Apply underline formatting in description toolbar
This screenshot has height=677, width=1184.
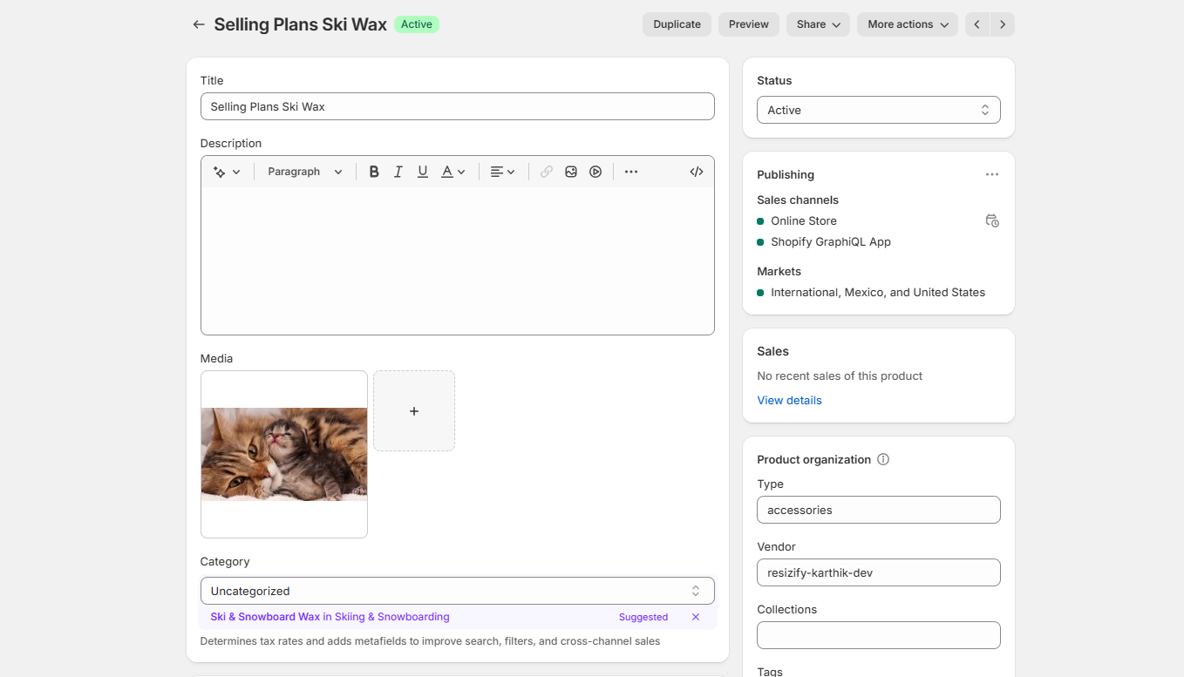point(423,172)
